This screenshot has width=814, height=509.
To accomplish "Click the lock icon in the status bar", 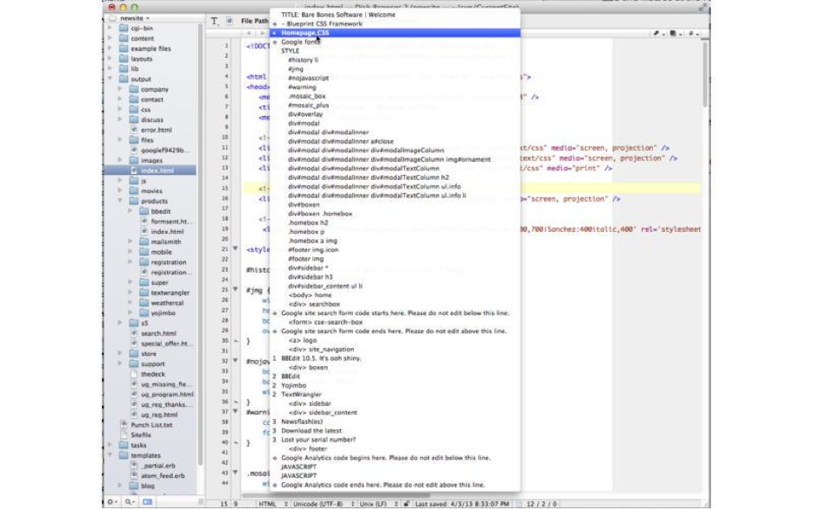I will coord(406,504).
